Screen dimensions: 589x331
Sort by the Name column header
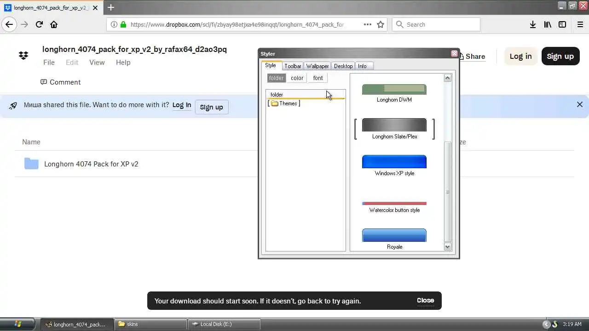click(x=31, y=142)
